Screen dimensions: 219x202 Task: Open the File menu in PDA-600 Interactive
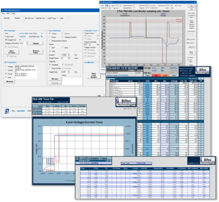tap(3, 14)
